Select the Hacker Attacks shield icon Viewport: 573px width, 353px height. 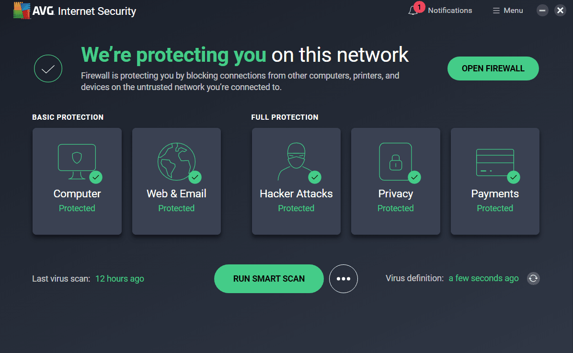click(x=296, y=158)
